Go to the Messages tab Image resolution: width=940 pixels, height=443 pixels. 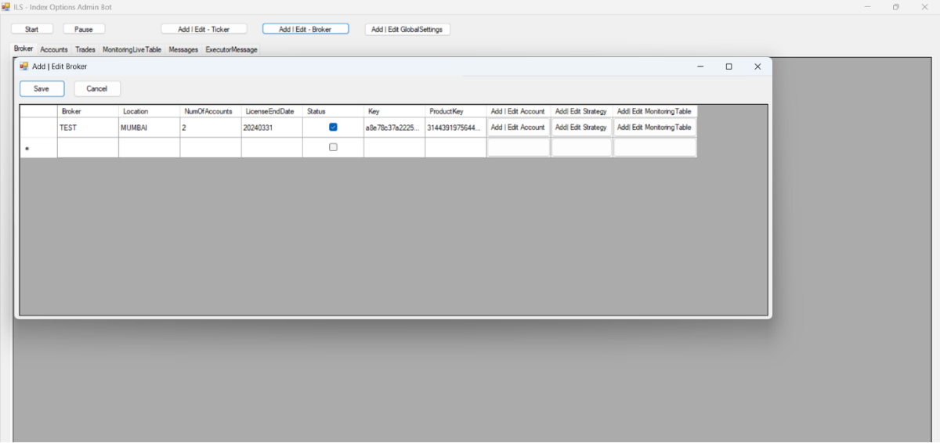click(x=183, y=49)
